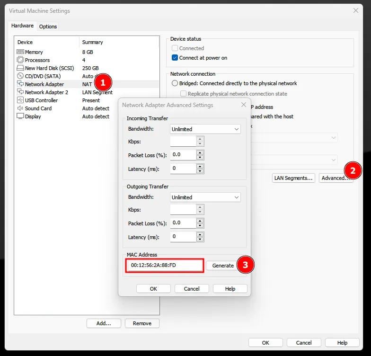Increase Incoming Packet Loss with up arrow
The height and width of the screenshot is (356, 371).
coord(200,152)
